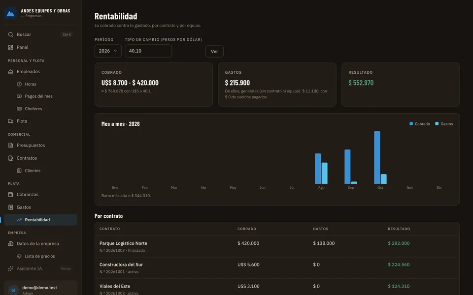This screenshot has height=295, width=473.
Task: Click the $ 138.000 gastos value
Action: pyautogui.click(x=324, y=243)
